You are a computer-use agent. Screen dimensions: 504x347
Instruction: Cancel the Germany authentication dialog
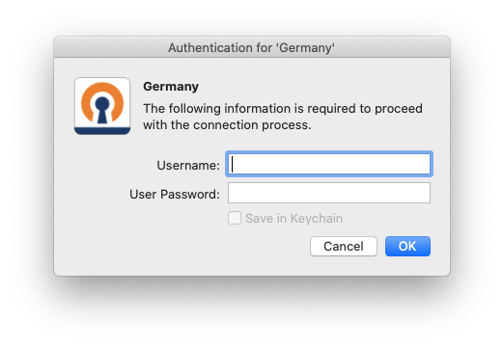click(344, 247)
